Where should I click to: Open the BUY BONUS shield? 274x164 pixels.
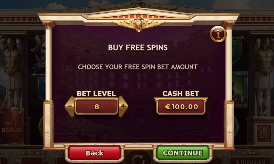coord(12,125)
